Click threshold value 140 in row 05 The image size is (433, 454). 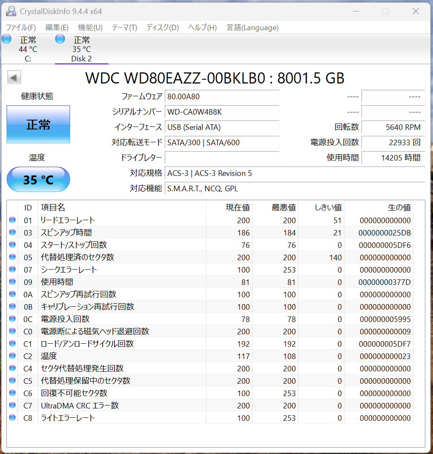(336, 258)
